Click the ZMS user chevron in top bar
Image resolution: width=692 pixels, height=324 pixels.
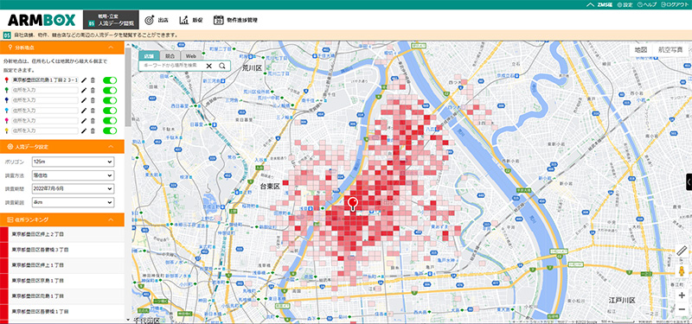(x=591, y=5)
